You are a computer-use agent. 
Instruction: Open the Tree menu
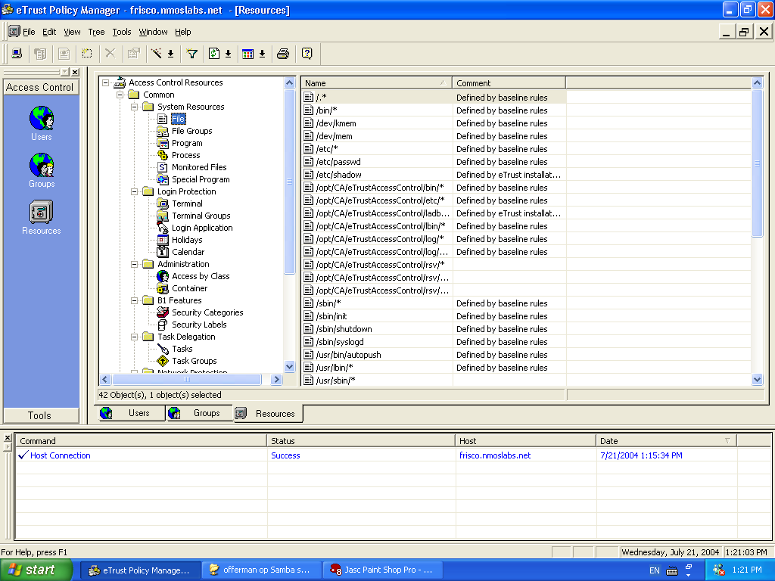[96, 32]
